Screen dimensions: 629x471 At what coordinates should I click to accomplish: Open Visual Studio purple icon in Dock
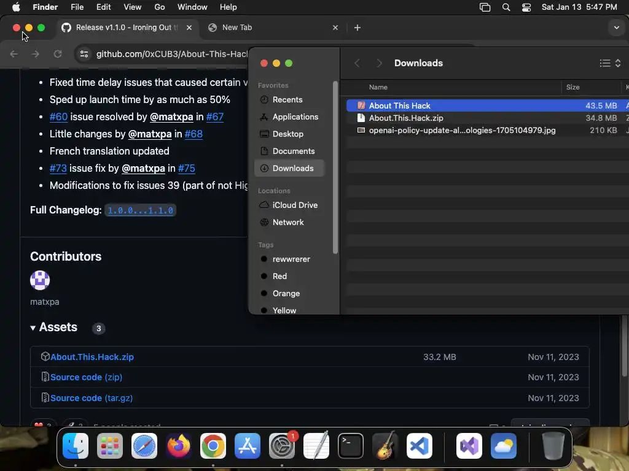point(469,446)
